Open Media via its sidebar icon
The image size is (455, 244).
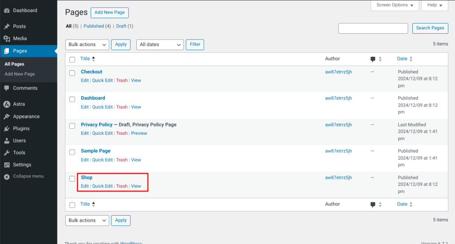click(7, 39)
